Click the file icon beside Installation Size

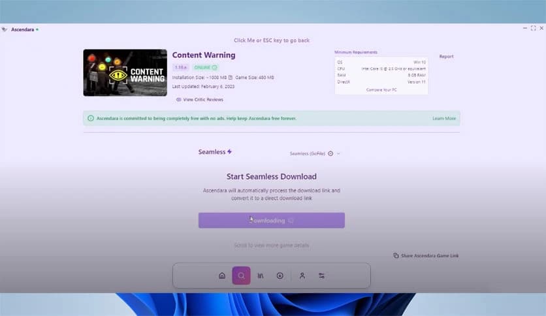click(230, 77)
